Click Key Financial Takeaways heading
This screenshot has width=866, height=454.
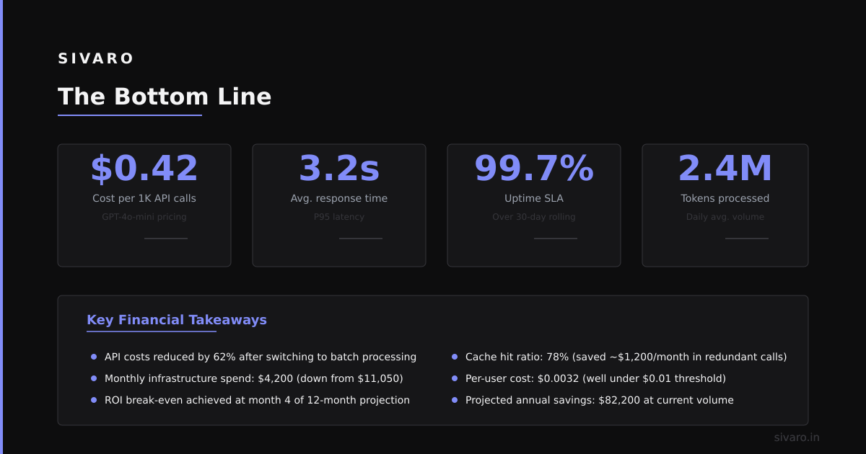coord(177,320)
